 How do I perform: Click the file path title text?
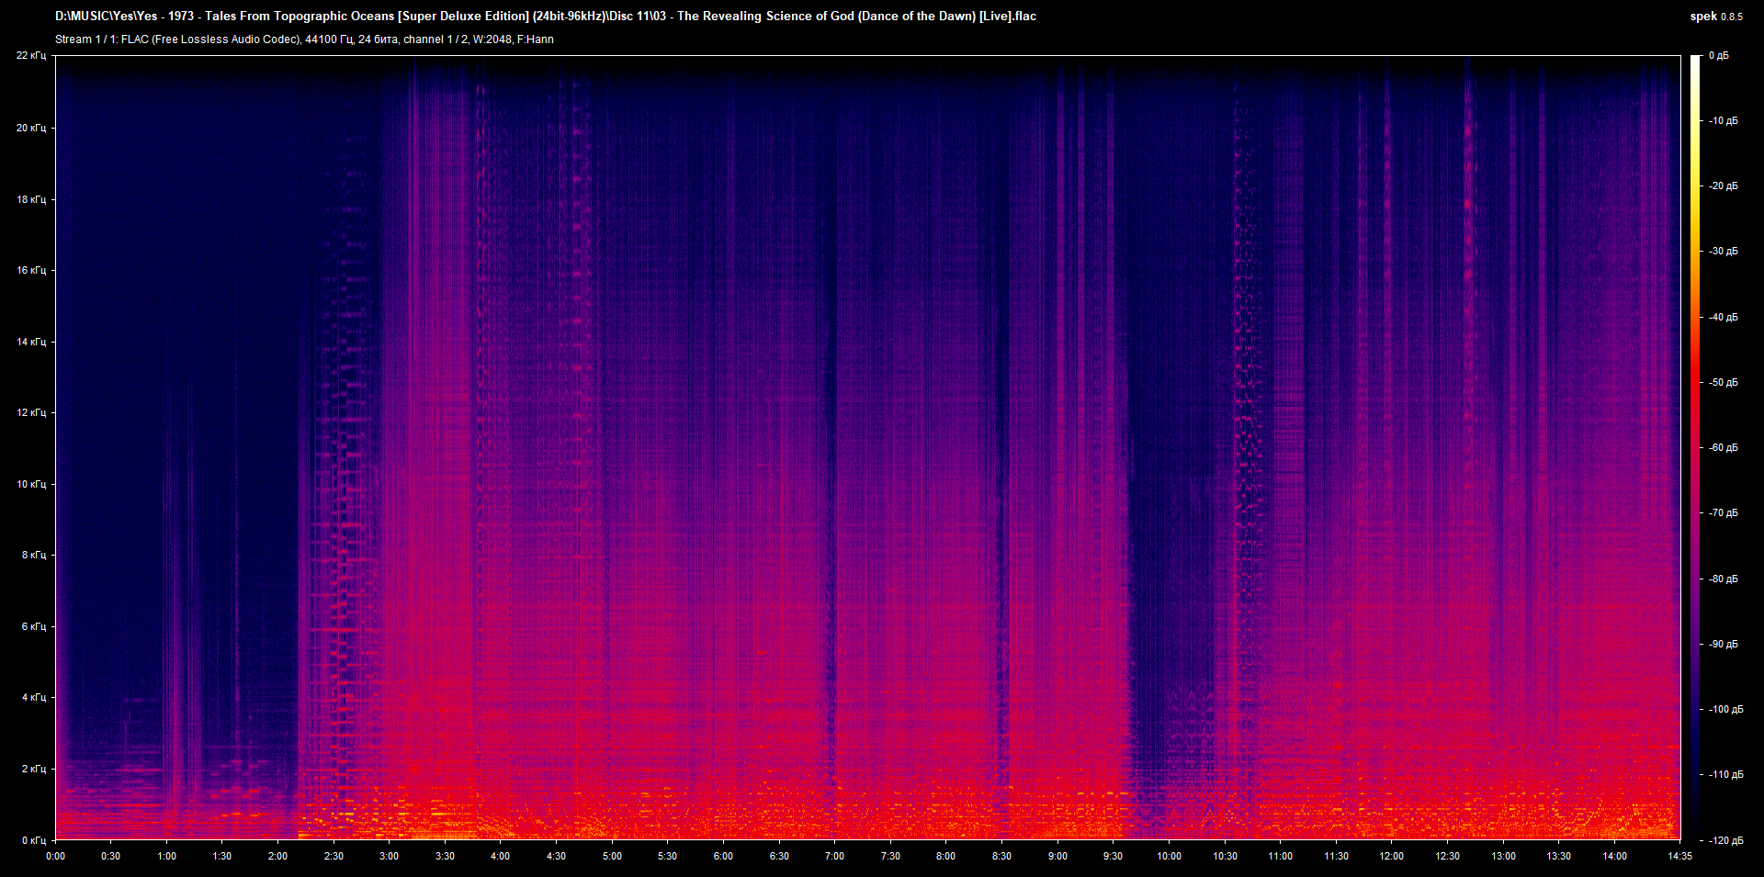click(546, 16)
